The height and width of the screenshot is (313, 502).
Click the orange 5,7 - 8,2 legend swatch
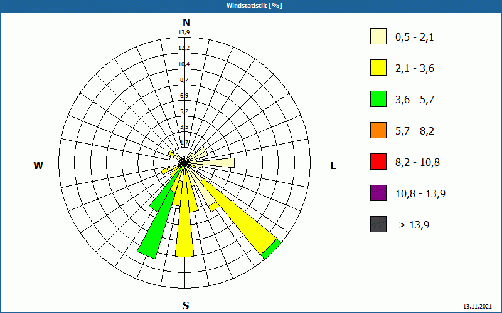pyautogui.click(x=378, y=130)
